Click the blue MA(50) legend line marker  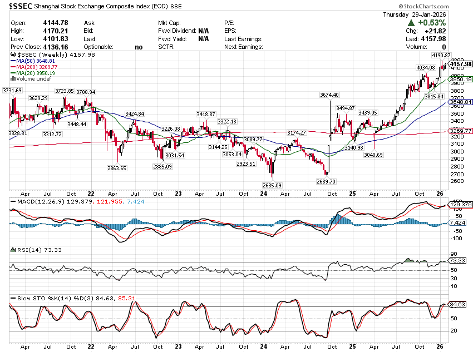(x=13, y=61)
